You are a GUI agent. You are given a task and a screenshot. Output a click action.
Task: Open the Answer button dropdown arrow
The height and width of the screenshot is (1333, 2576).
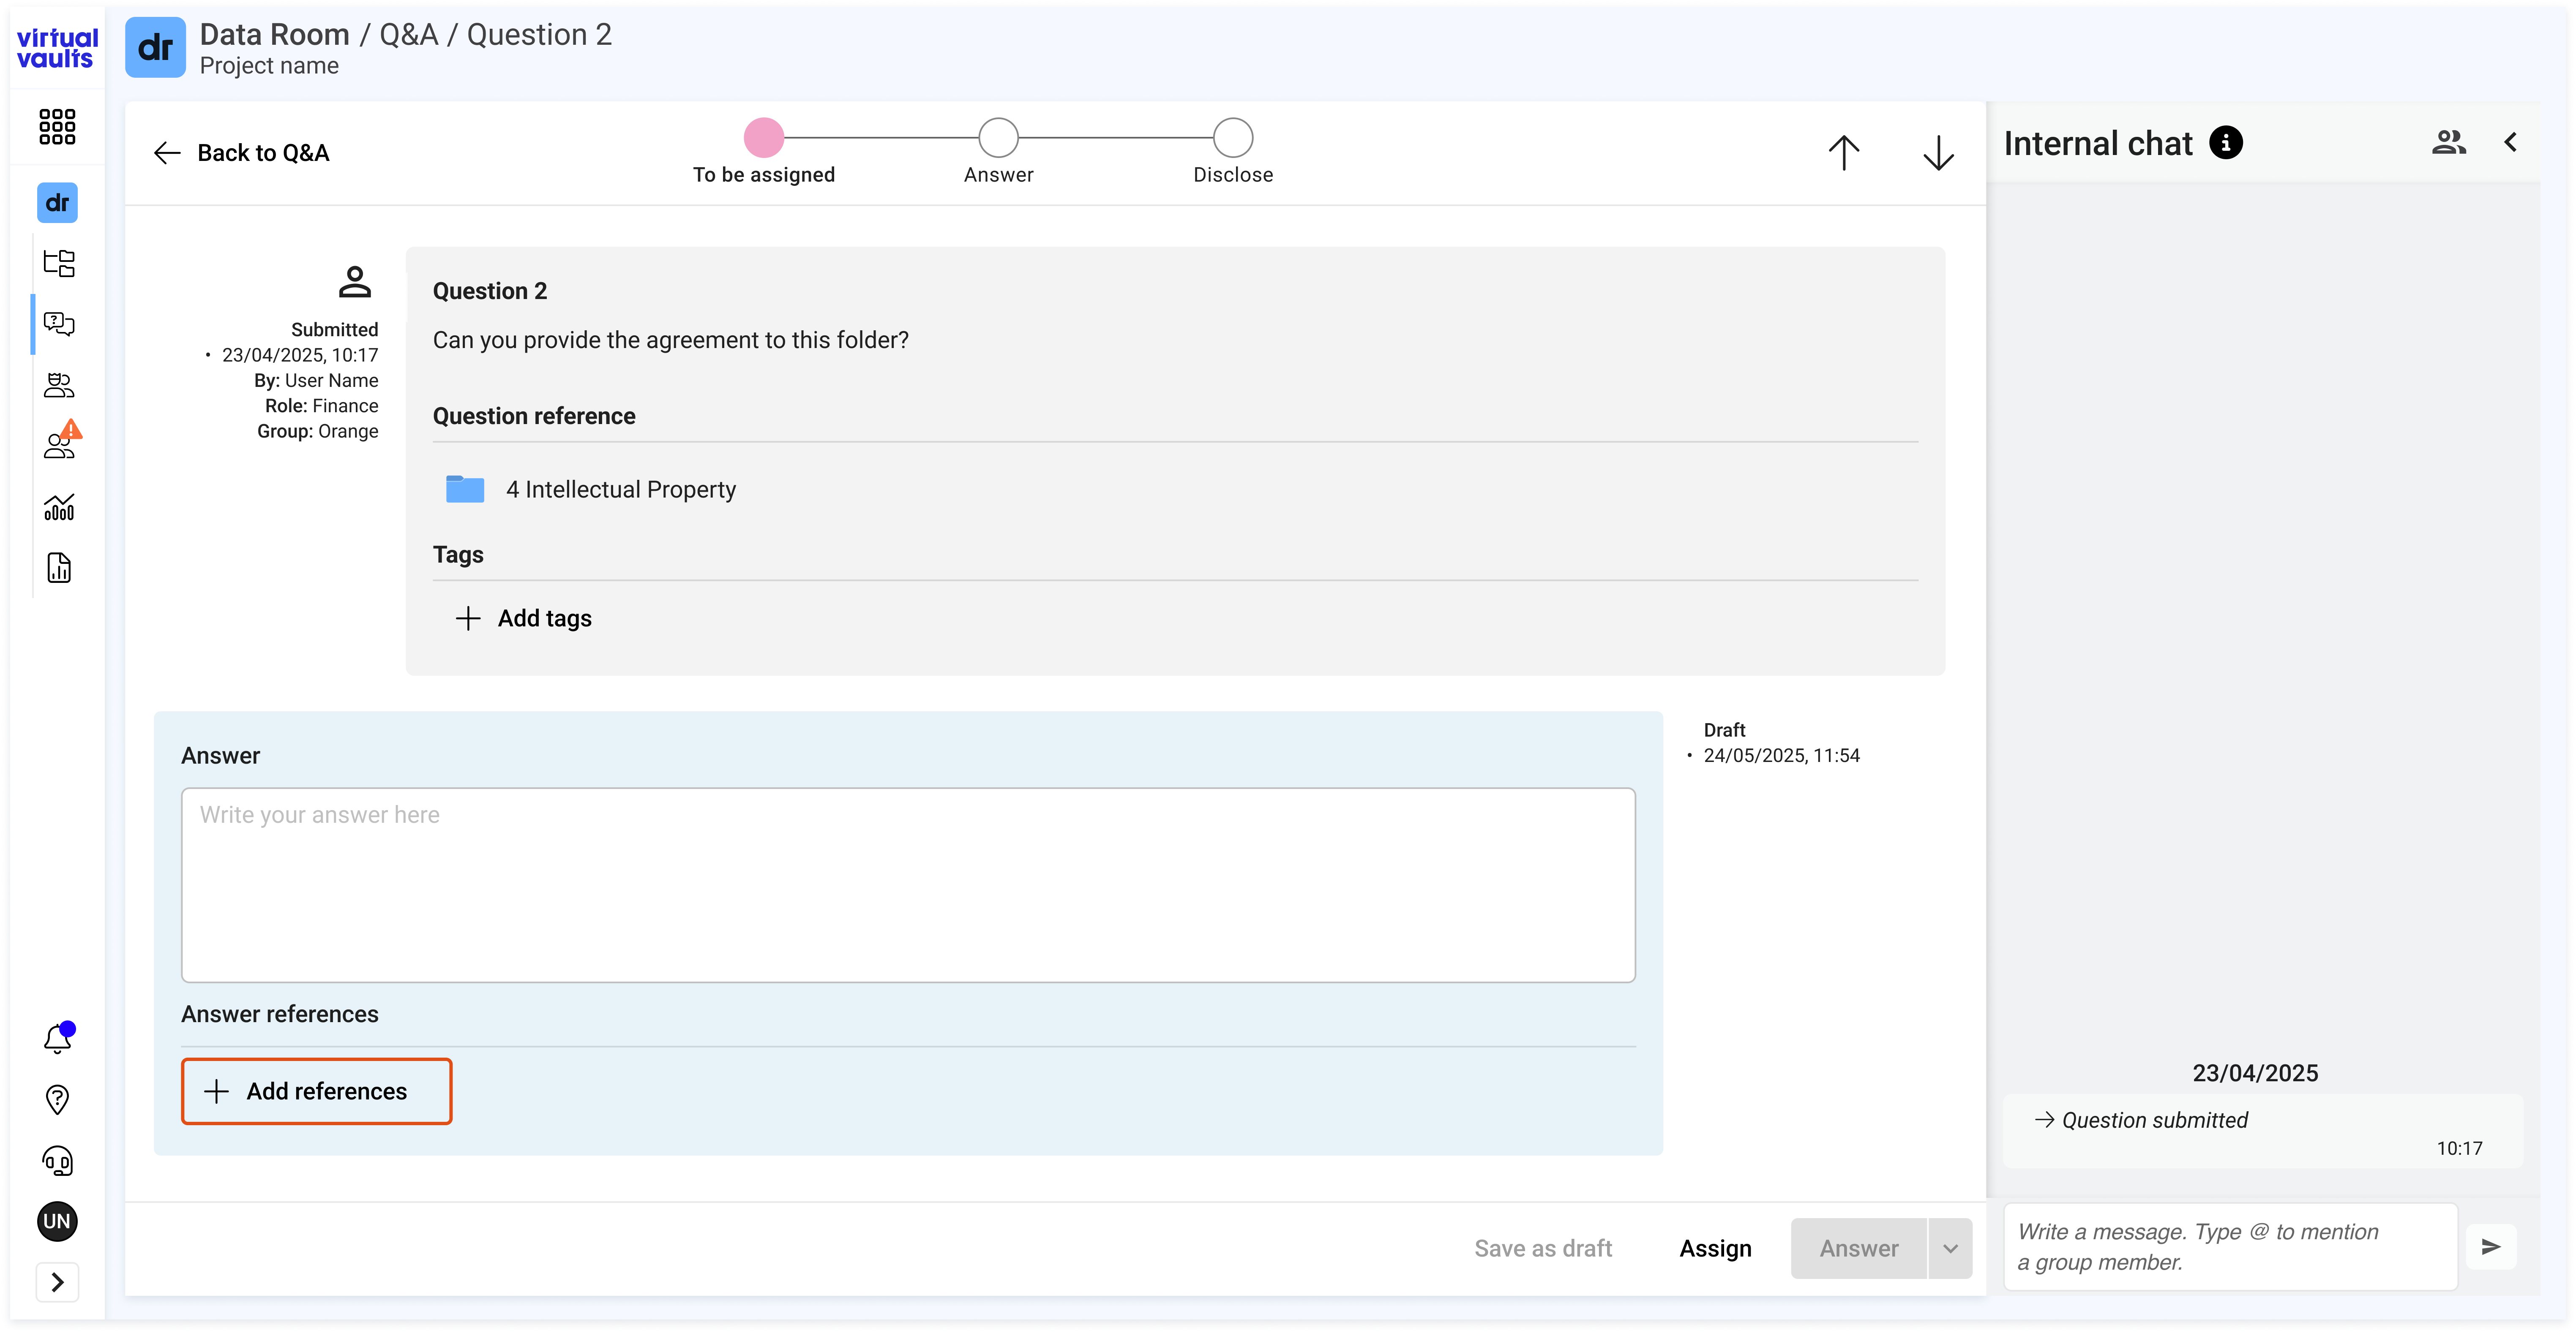[x=1950, y=1248]
